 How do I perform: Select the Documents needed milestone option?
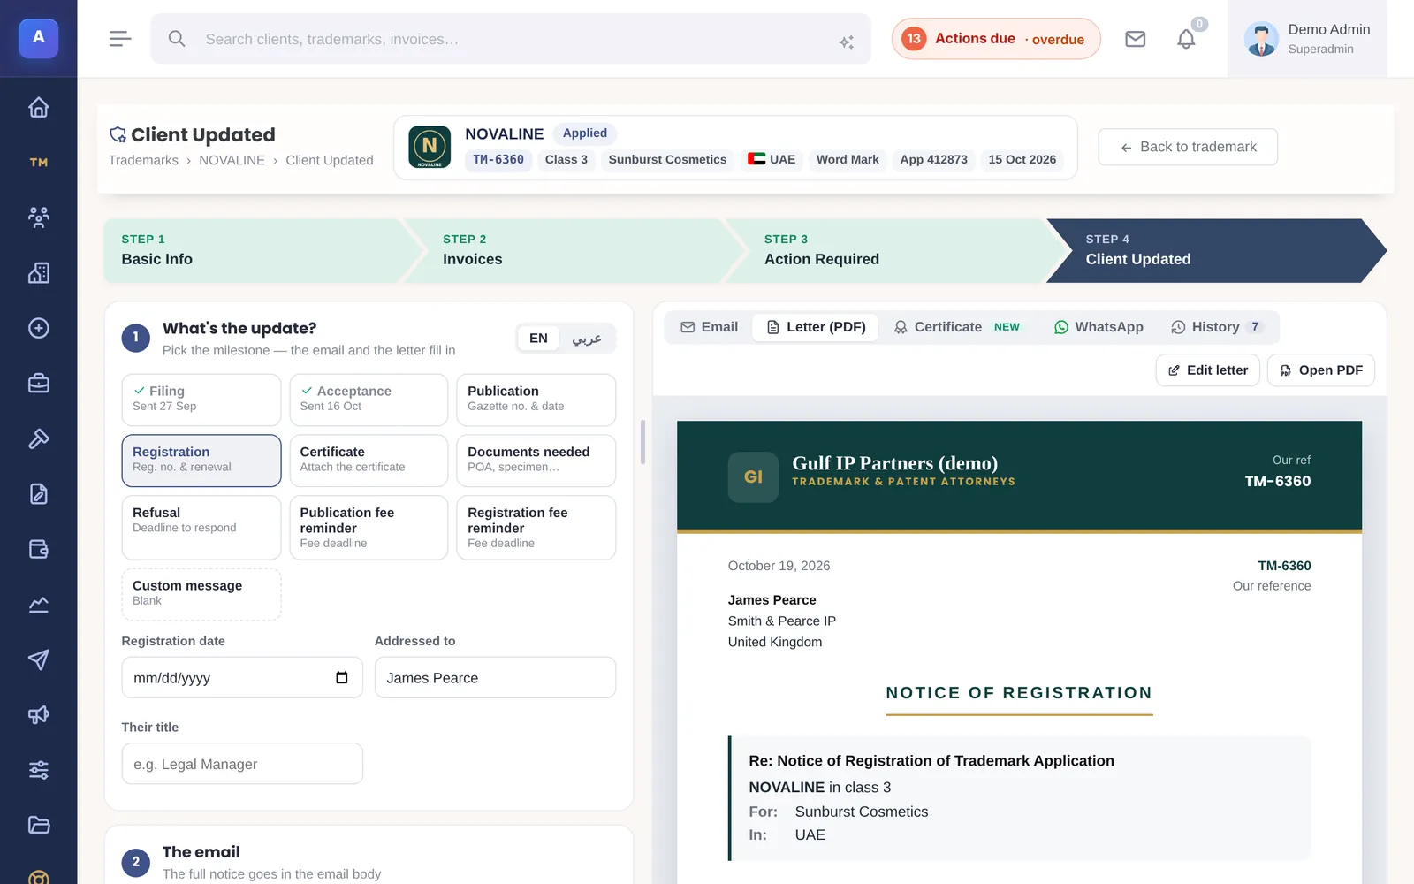point(536,461)
